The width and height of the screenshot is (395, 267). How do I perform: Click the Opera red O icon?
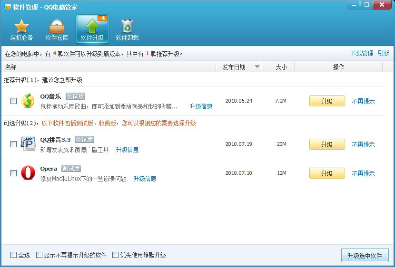(28, 173)
